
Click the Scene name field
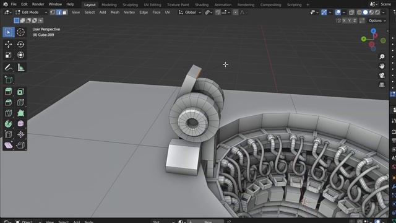(x=386, y=4)
